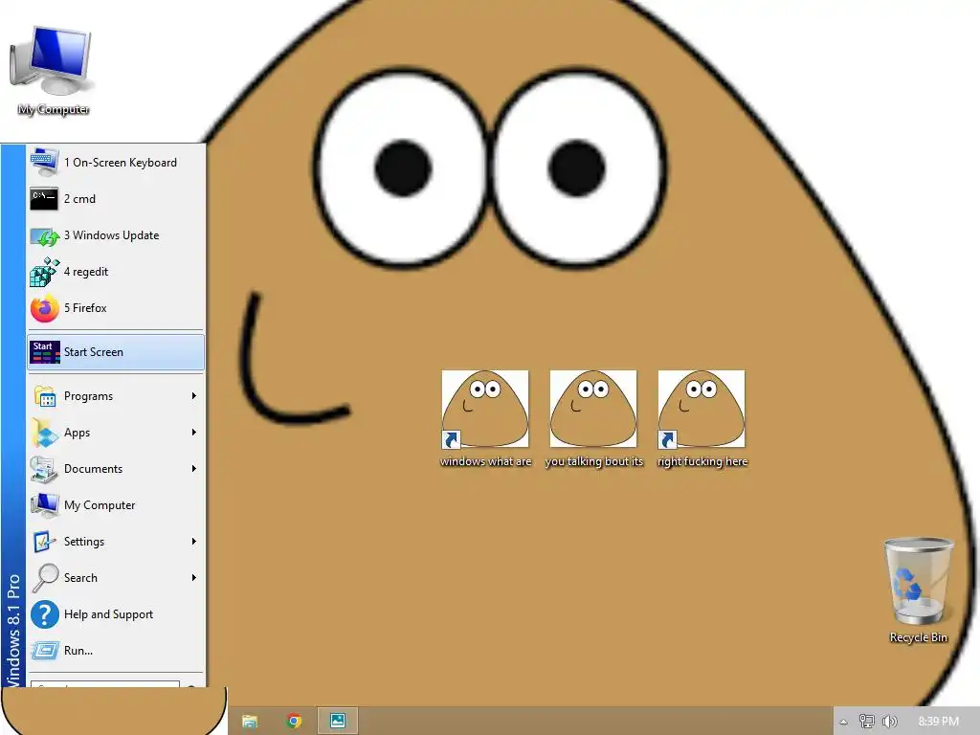The height and width of the screenshot is (735, 980).
Task: Click the Documents icon in start menu
Action: (x=44, y=469)
